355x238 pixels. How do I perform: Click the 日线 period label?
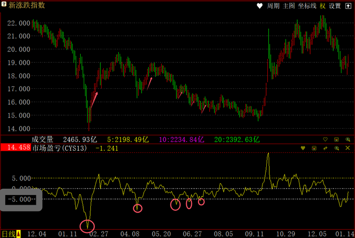[x=9, y=234]
